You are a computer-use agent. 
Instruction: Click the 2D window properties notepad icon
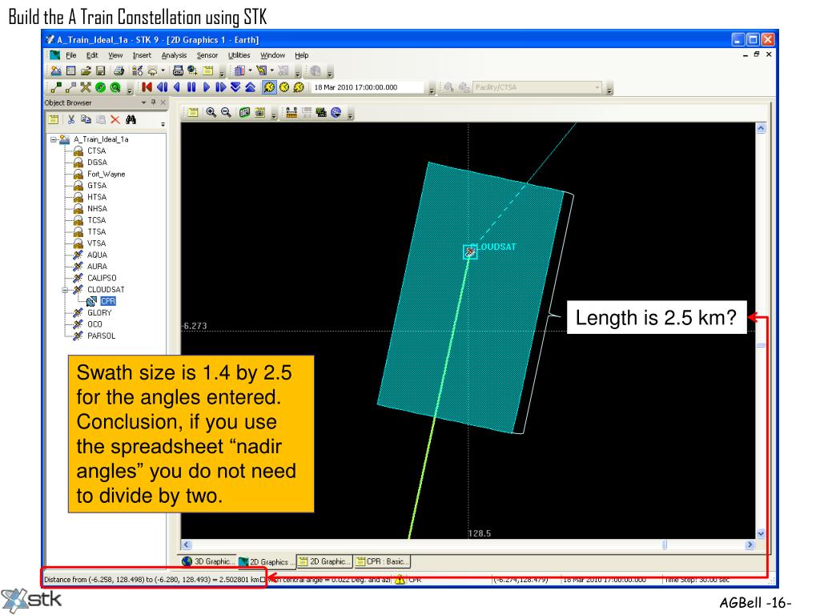(193, 112)
